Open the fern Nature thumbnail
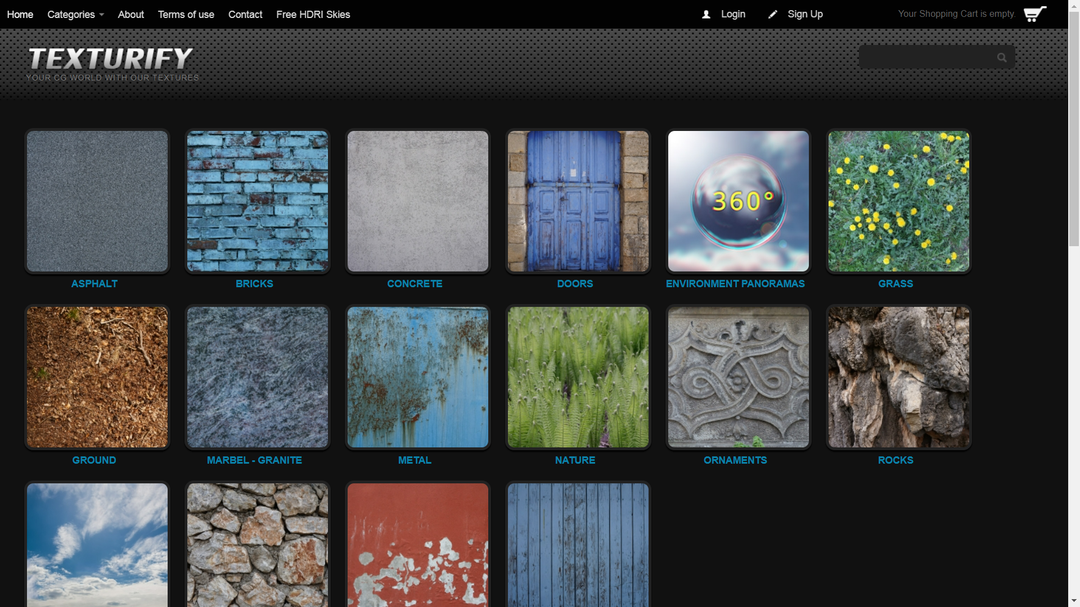Image resolution: width=1080 pixels, height=607 pixels. 578,377
